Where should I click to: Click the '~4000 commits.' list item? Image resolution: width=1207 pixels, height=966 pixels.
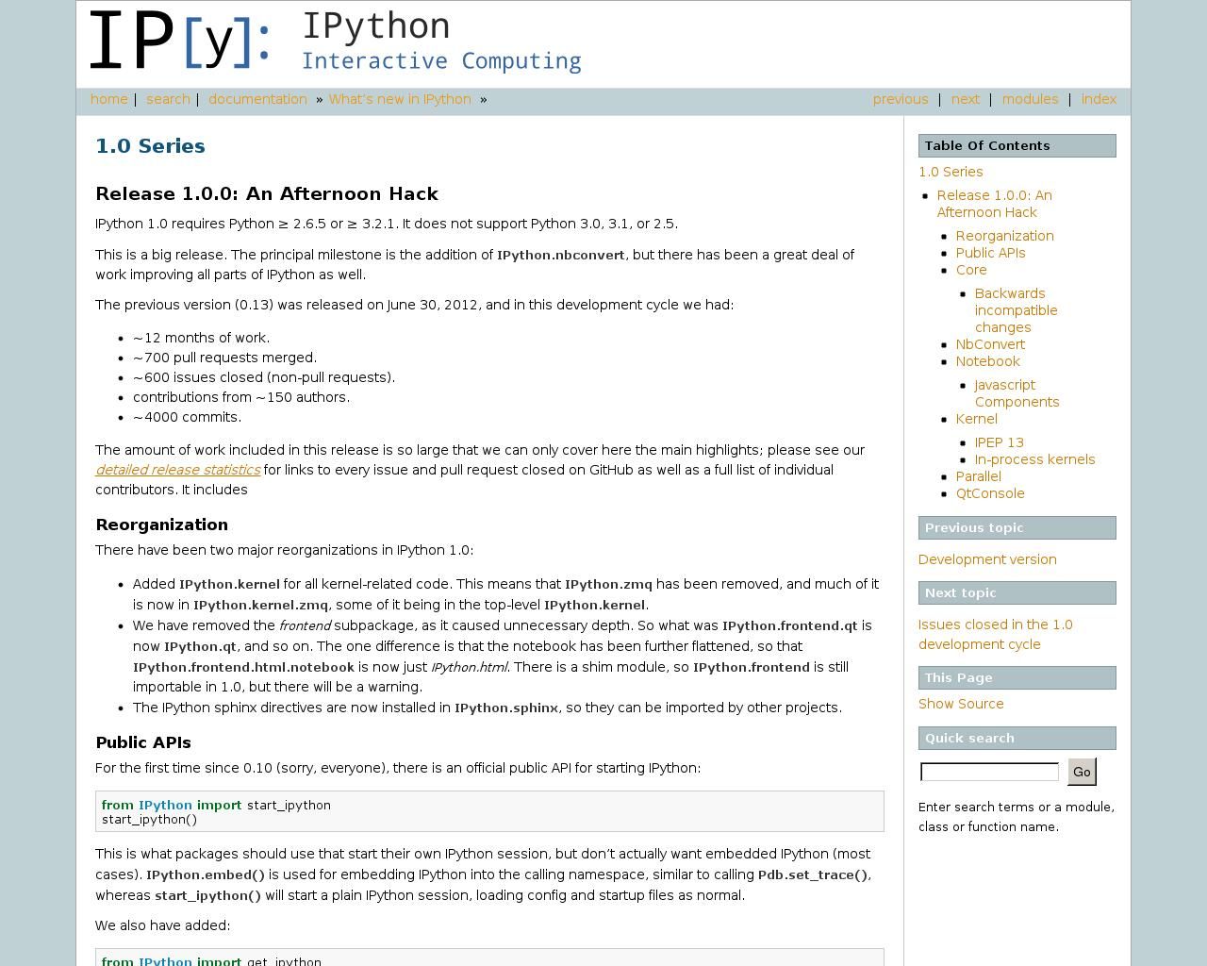coord(187,417)
